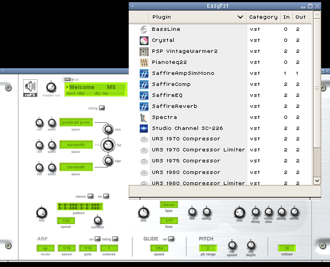This screenshot has height=267, width=330.
Task: Click the URS 1980 Compressor icon
Action: pos(144,173)
